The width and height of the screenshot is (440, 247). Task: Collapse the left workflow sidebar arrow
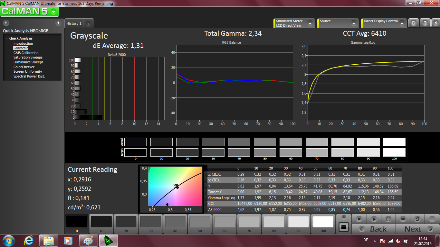click(58, 23)
